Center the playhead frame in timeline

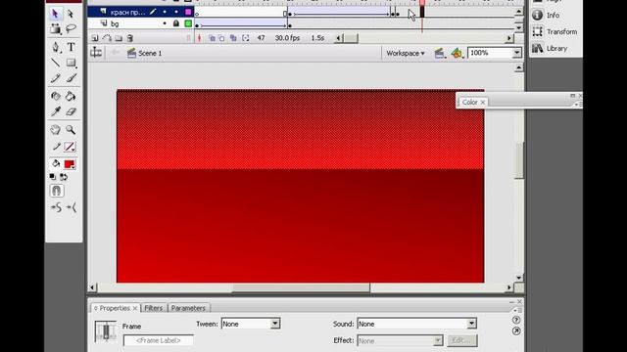(199, 38)
